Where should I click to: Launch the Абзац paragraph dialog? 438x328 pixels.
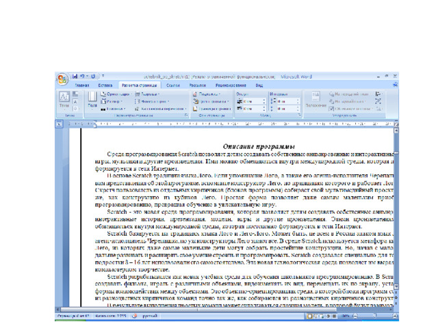point(299,115)
